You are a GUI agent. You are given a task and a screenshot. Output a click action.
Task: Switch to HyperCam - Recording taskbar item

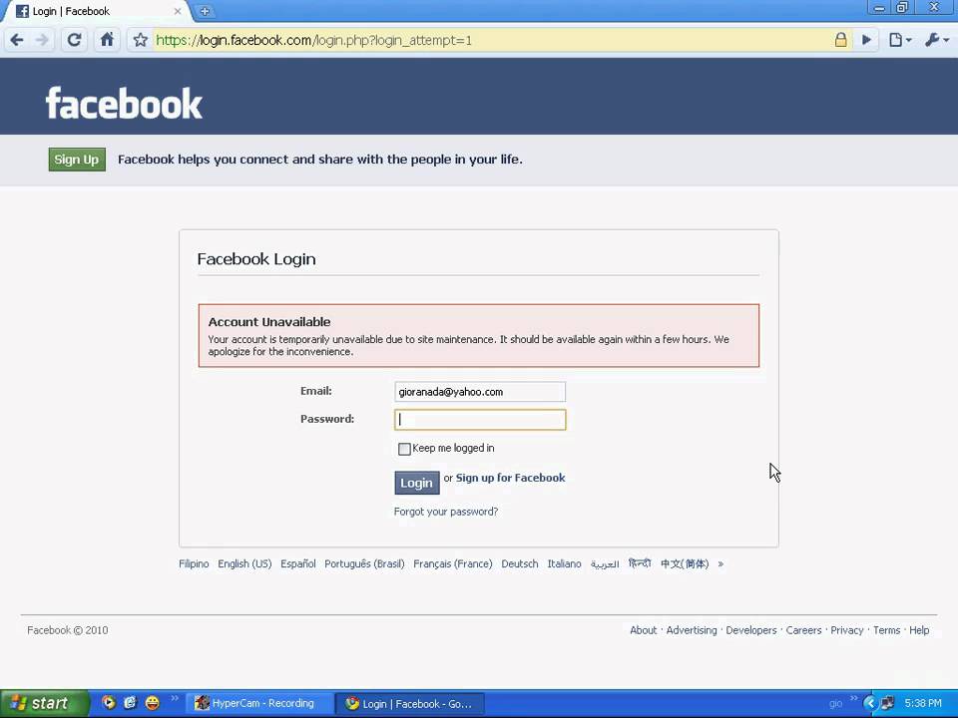click(258, 703)
